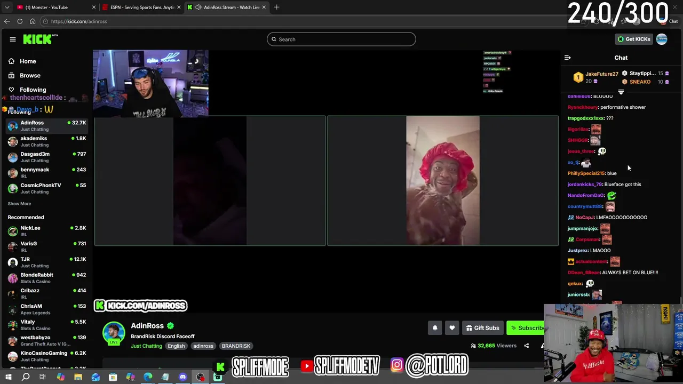Click the Get KICKs button

tap(633, 39)
